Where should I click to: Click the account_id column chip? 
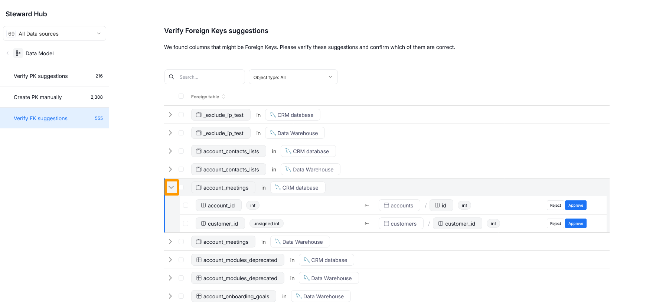click(218, 205)
